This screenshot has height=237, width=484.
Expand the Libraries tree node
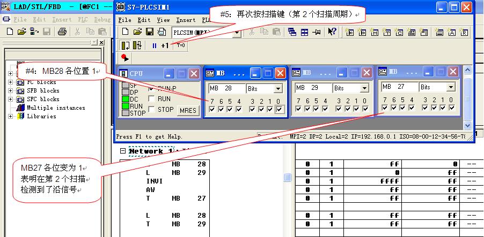(11, 116)
